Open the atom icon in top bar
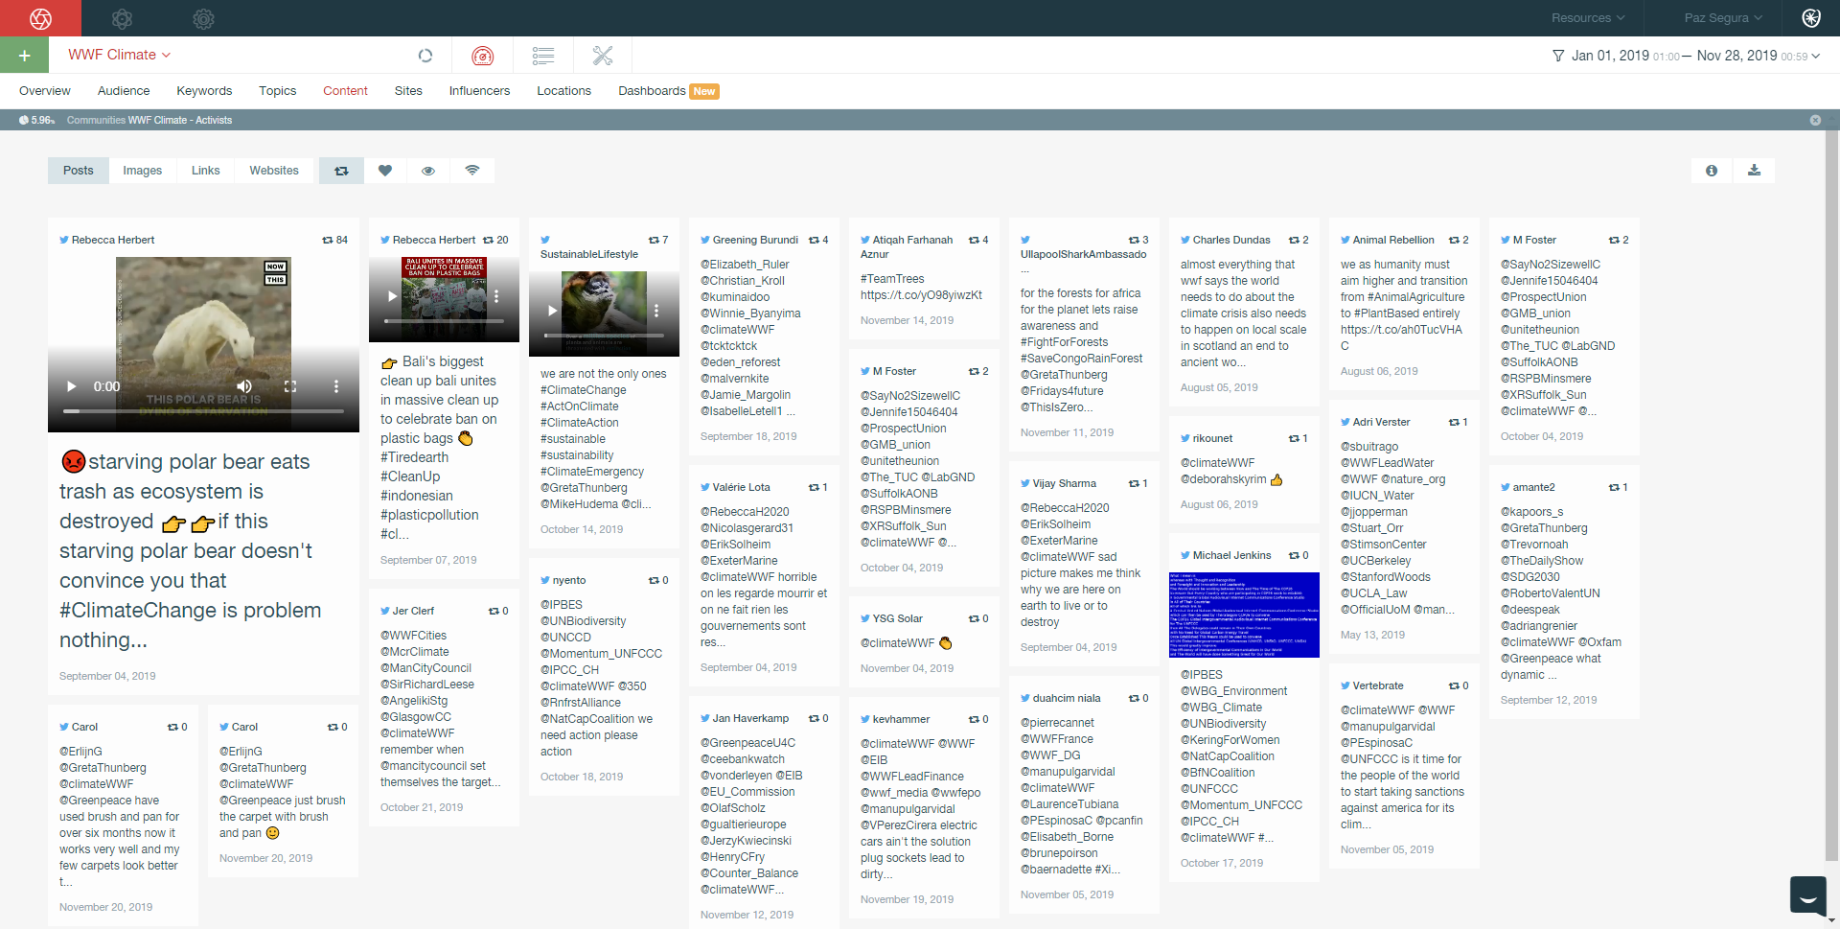1840x929 pixels. 122,18
